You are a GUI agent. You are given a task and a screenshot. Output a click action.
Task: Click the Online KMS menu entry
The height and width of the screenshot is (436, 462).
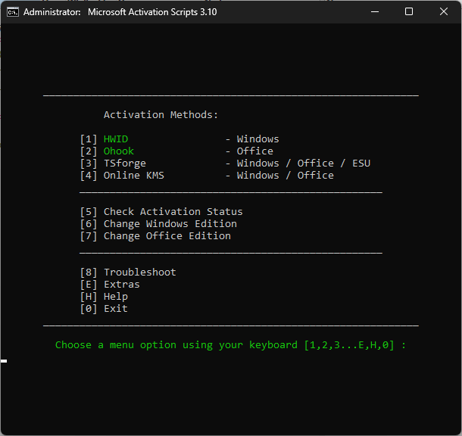[134, 176]
